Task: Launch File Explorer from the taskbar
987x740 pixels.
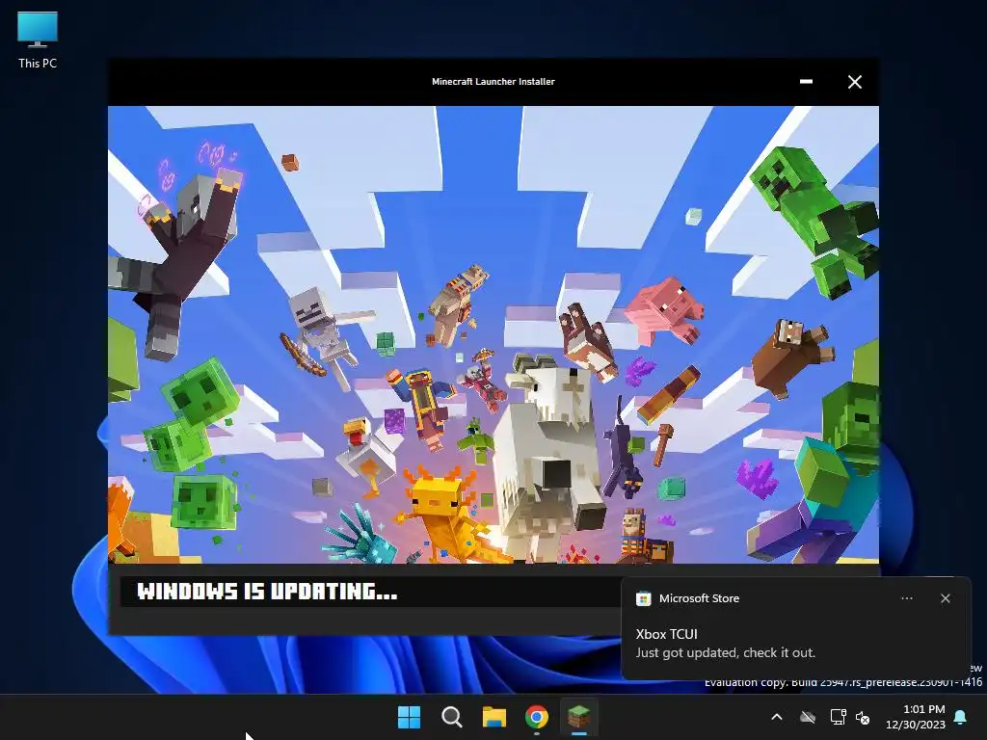Action: tap(494, 717)
